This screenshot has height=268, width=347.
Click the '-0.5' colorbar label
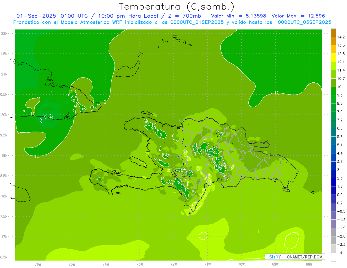(341, 211)
